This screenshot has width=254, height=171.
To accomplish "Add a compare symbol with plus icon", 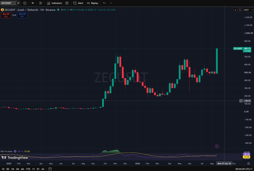I will (x=25, y=3).
